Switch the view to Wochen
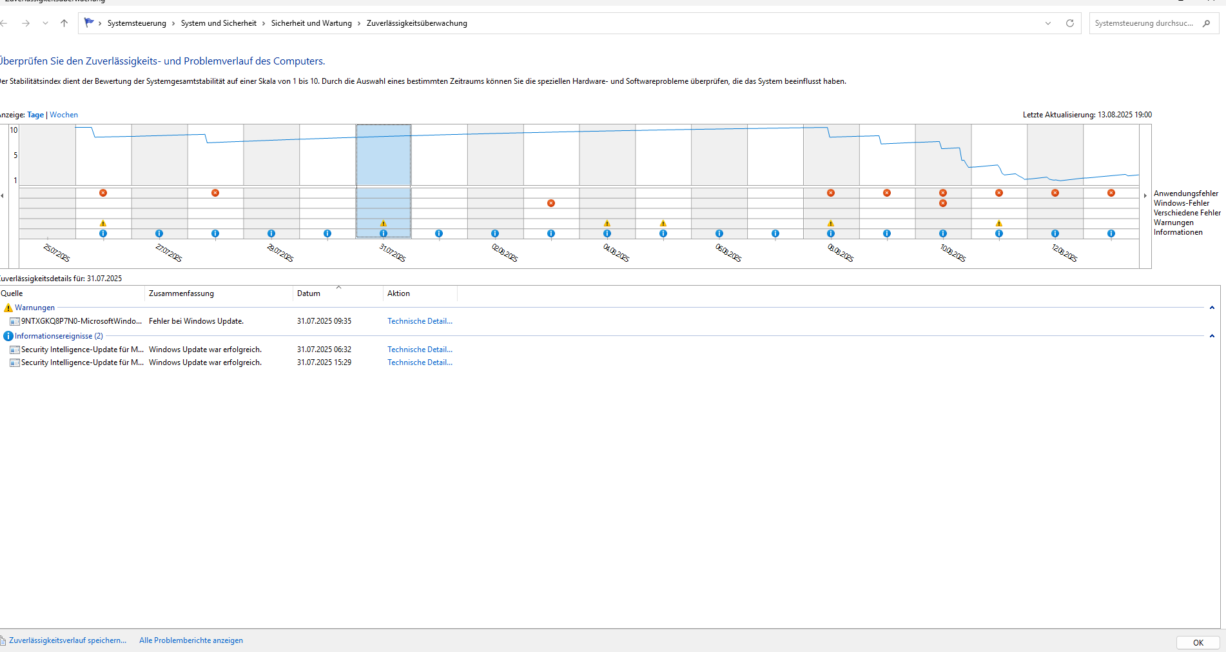Screen dimensions: 1226x652 pyautogui.click(x=64, y=115)
